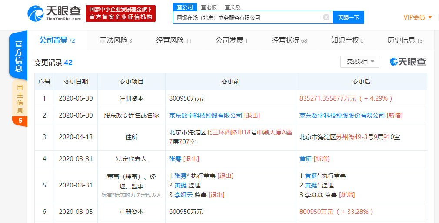This screenshot has height=223, width=439.
Task: Switch to the 查老板 search tab
Action: point(209,7)
